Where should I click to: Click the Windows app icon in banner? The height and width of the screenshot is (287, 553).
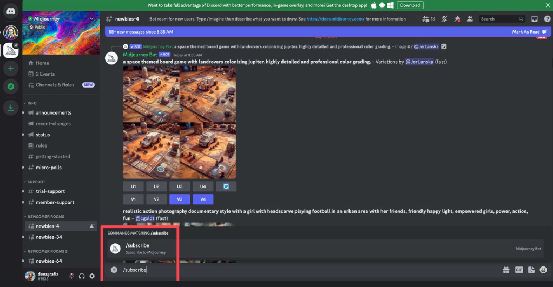pos(391,5)
